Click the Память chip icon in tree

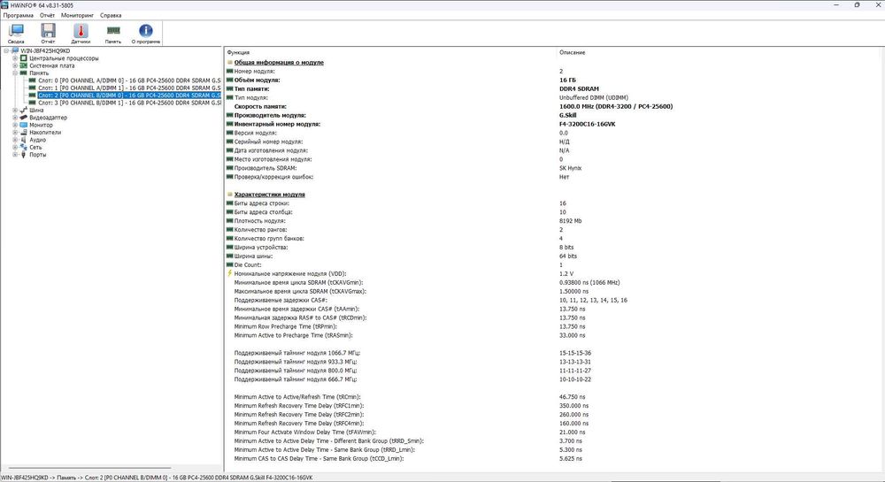pos(23,73)
